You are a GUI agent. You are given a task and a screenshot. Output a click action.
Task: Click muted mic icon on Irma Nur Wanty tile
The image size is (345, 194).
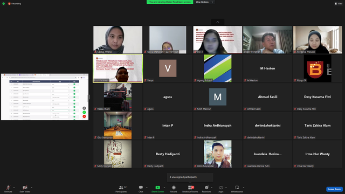pos(295,166)
